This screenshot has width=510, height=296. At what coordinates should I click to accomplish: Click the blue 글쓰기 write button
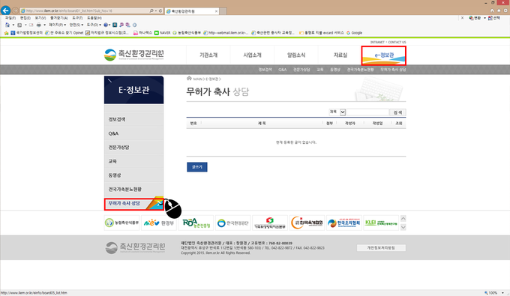196,167
